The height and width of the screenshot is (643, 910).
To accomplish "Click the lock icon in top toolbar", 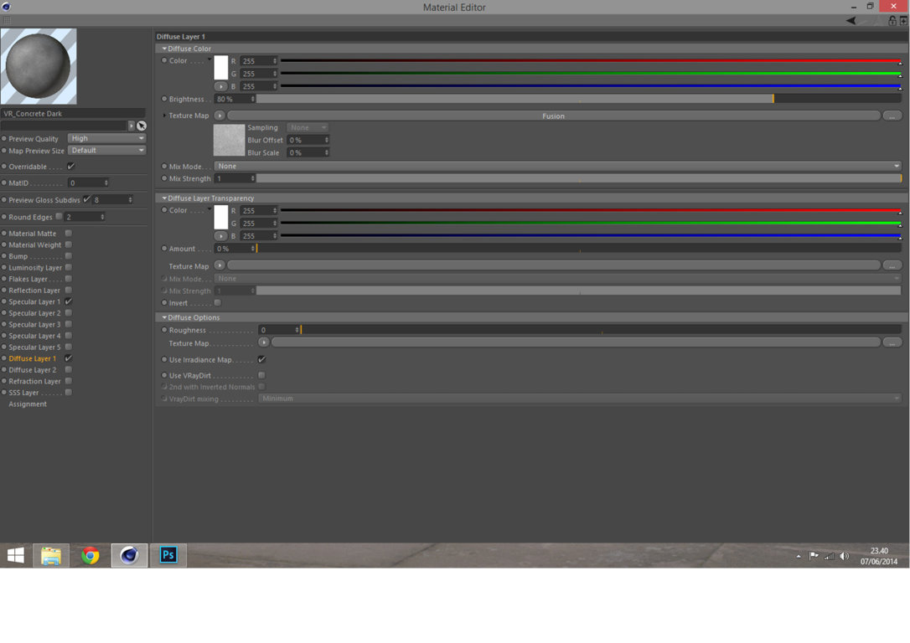I will [892, 20].
